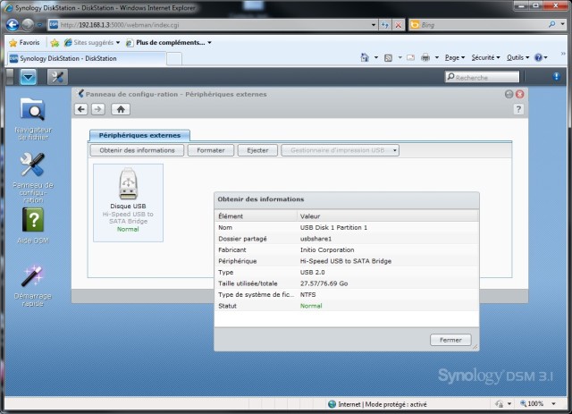The height and width of the screenshot is (414, 572).
Task: Expand Plus de compléments dropdown
Action: click(x=210, y=43)
